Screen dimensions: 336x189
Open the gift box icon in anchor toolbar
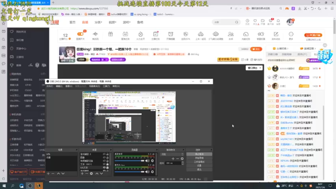pyautogui.click(x=110, y=34)
